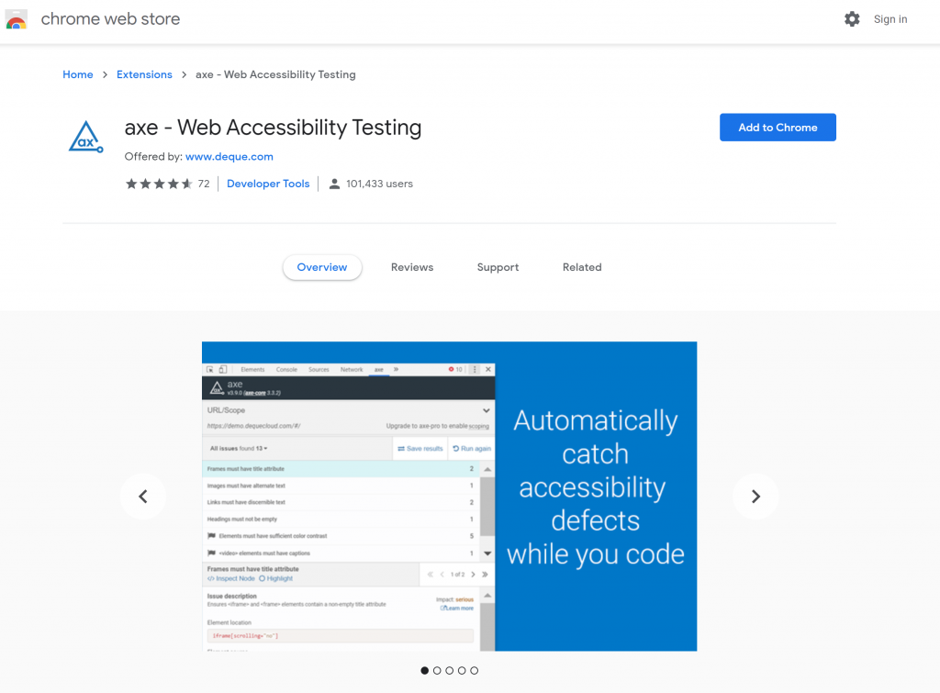Click the Chrome Web Store rainbow logo
This screenshot has height=693, width=940.
coord(17,19)
